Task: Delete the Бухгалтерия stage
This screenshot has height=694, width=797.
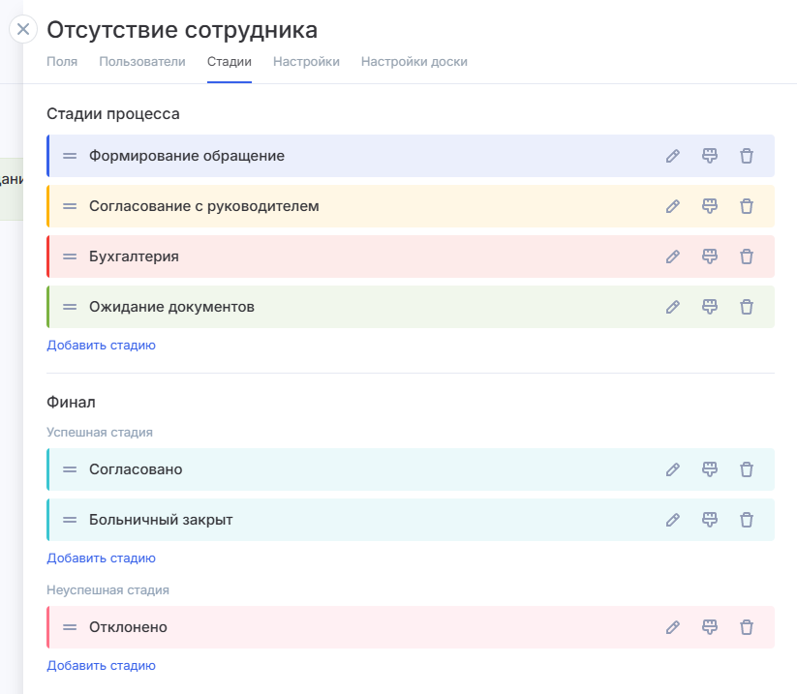Action: click(747, 256)
